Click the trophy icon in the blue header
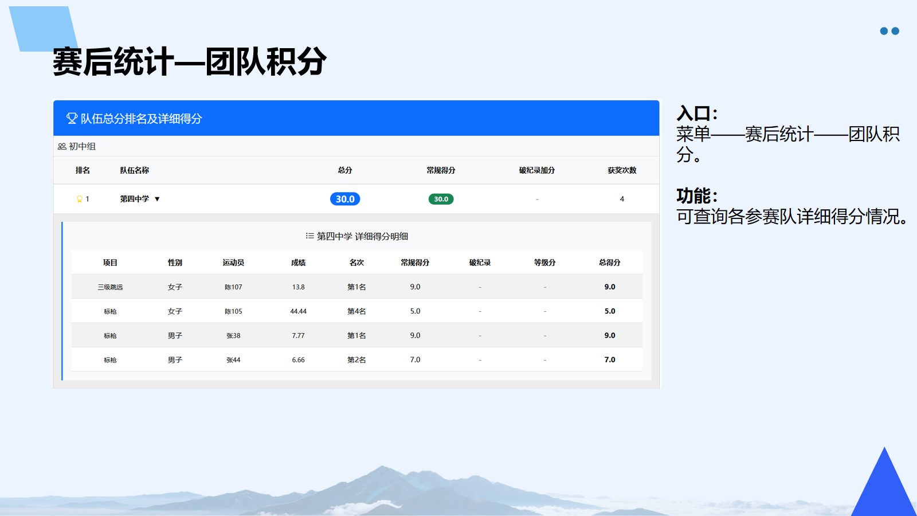Image resolution: width=917 pixels, height=516 pixels. [x=72, y=119]
